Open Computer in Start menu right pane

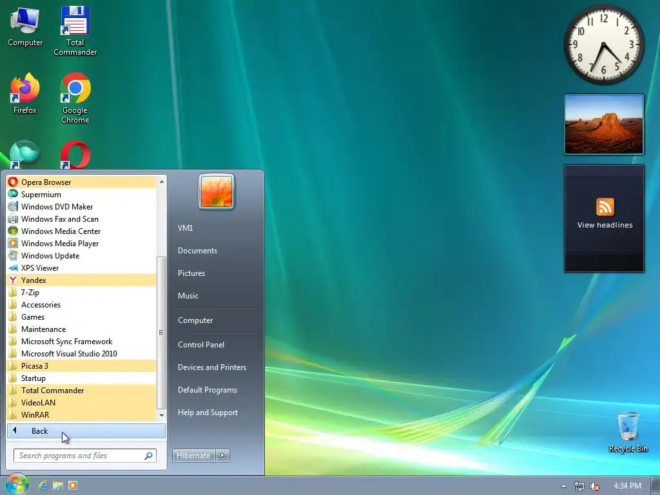pos(195,320)
